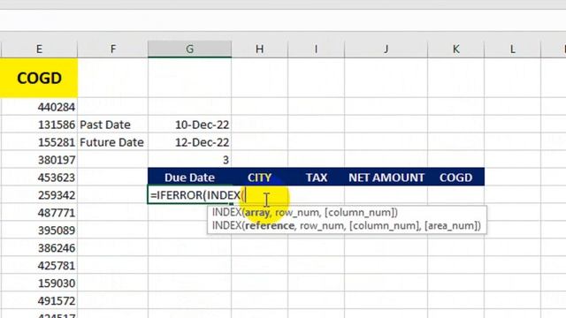Click the yellow COGD header cell
The width and height of the screenshot is (566, 318).
(x=39, y=78)
